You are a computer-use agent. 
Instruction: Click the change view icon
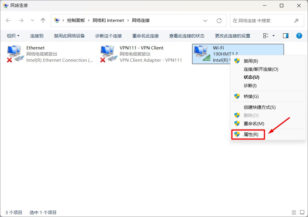coord(265,36)
